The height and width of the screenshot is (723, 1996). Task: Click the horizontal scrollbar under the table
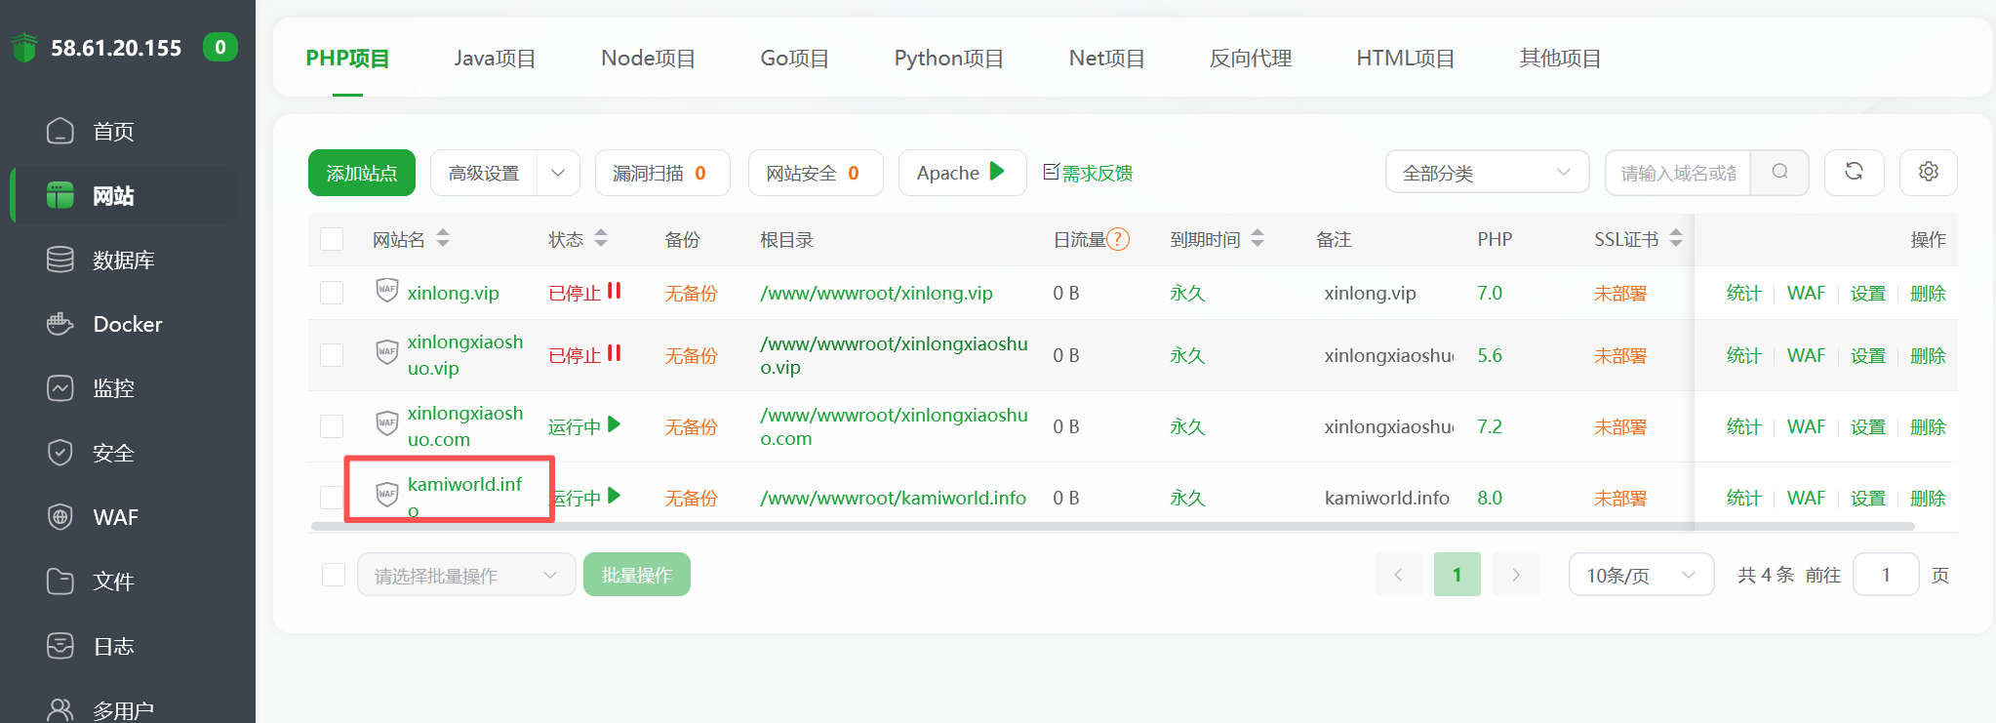pos(1112,527)
